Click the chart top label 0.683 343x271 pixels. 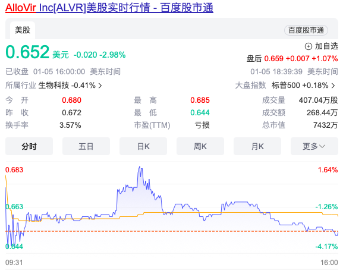point(14,170)
